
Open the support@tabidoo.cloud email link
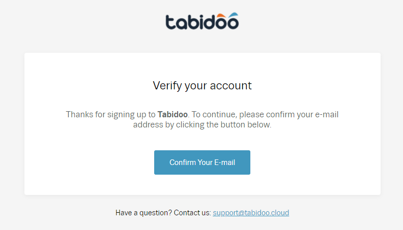(251, 213)
